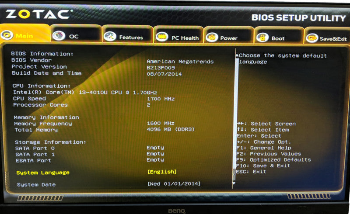350x214 pixels.
Task: Click the BIOS SETUP UTILITY title
Action: [299, 18]
